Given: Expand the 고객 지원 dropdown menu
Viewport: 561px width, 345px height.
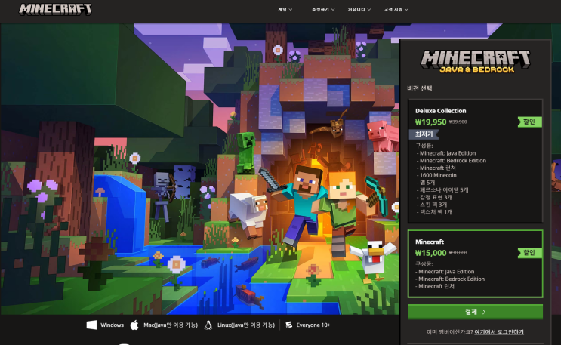Looking at the screenshot, I should [x=396, y=10].
